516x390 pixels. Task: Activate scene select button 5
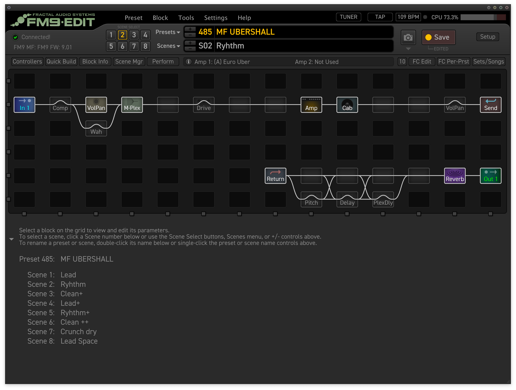111,46
